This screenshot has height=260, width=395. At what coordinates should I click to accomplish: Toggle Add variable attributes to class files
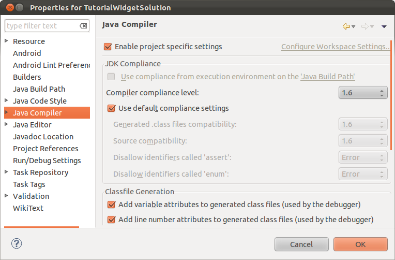[x=111, y=204]
